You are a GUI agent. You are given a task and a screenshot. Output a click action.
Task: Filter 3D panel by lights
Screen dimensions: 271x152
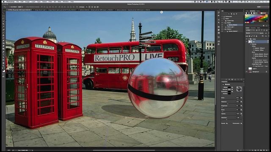pos(236,14)
